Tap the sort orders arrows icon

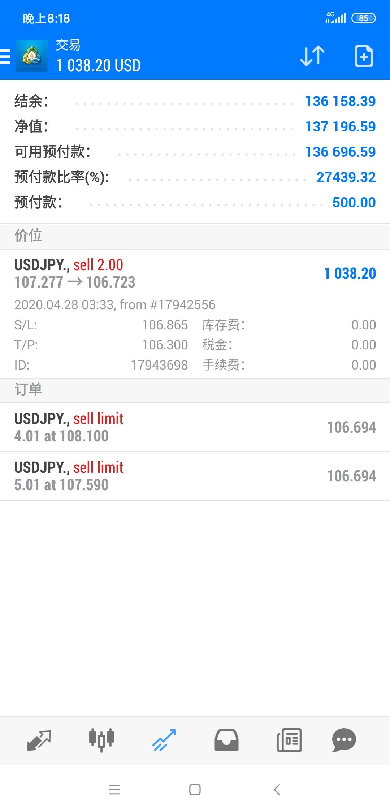(312, 56)
